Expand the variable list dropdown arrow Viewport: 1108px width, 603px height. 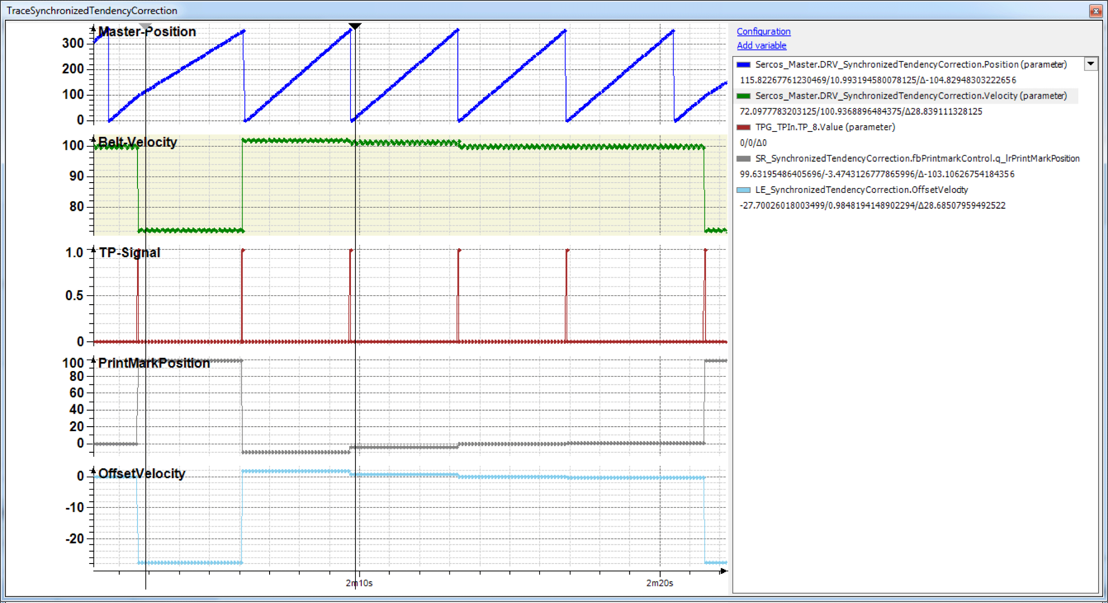pos(1090,64)
